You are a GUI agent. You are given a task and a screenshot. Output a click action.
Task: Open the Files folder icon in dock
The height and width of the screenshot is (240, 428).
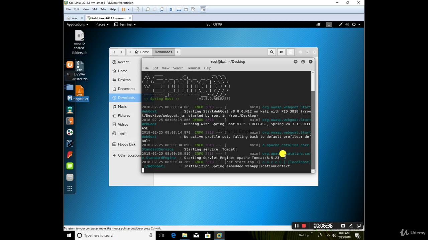click(70, 87)
